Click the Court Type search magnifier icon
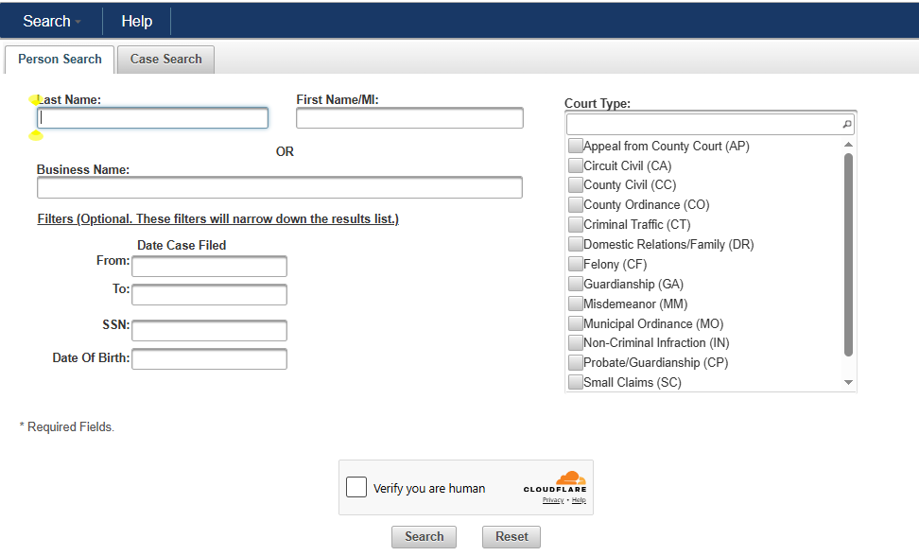Image resolution: width=919 pixels, height=556 pixels. [846, 125]
